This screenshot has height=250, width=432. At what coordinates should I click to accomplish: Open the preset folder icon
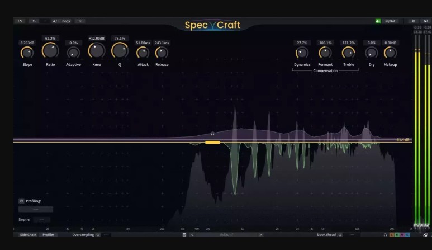20,21
